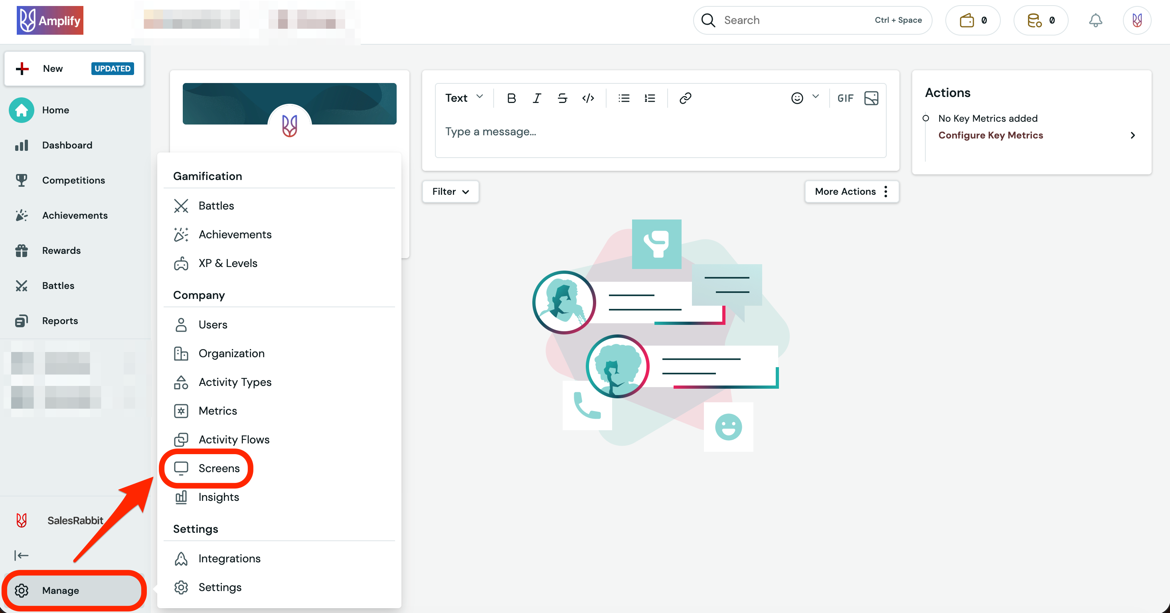Toggle bold formatting in message editor

click(512, 98)
